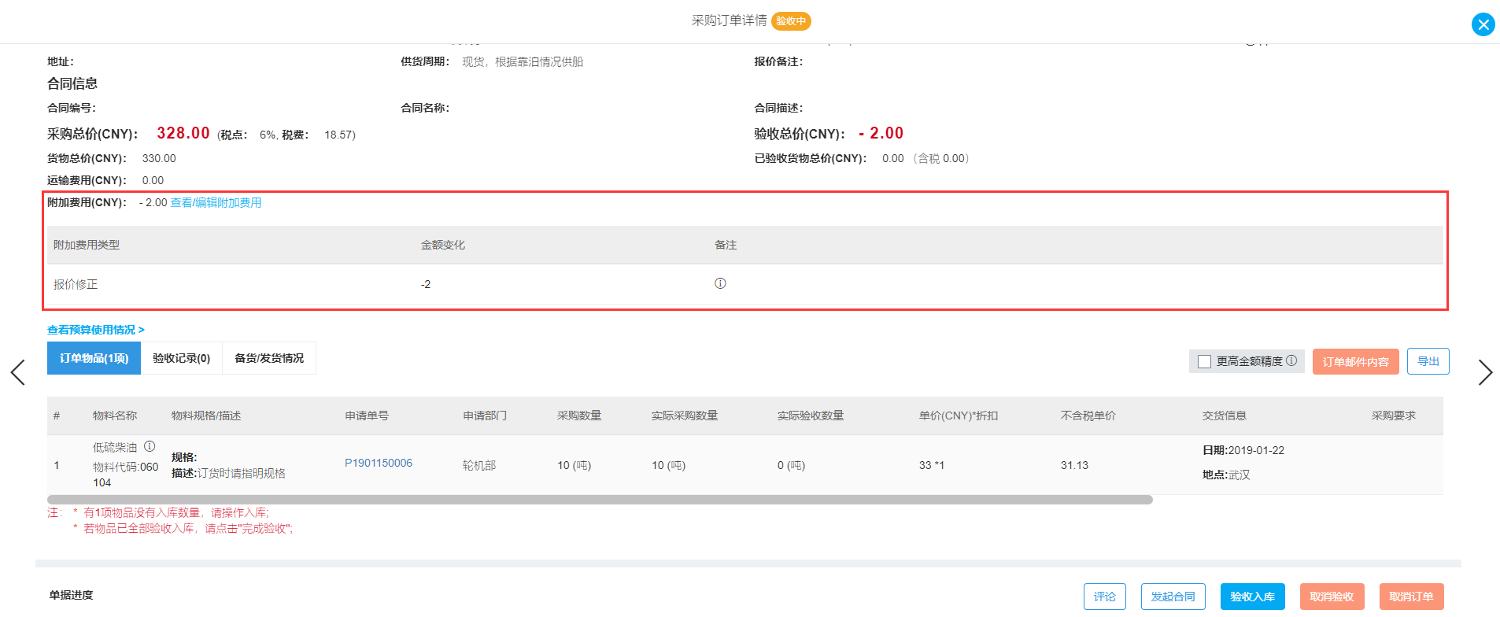Click the 报价修正 fee type cell

pyautogui.click(x=76, y=284)
